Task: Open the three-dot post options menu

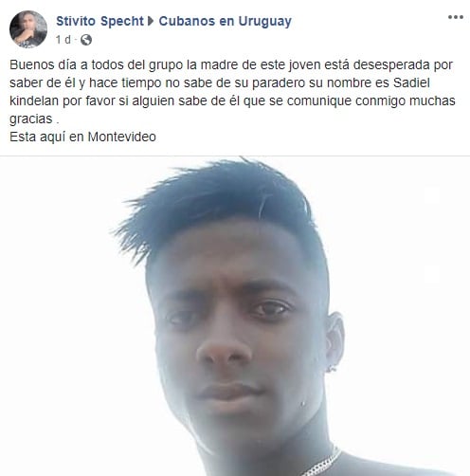Action: click(456, 17)
